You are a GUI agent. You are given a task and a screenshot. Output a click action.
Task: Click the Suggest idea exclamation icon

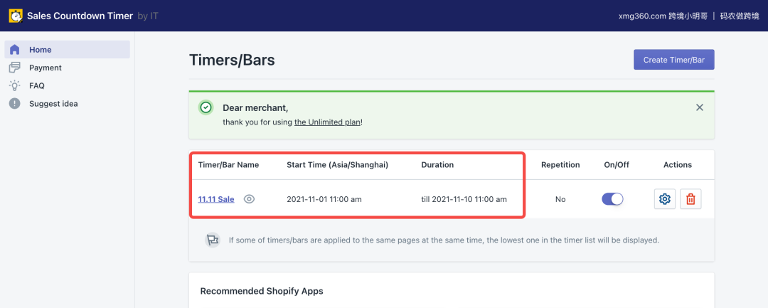pos(15,104)
